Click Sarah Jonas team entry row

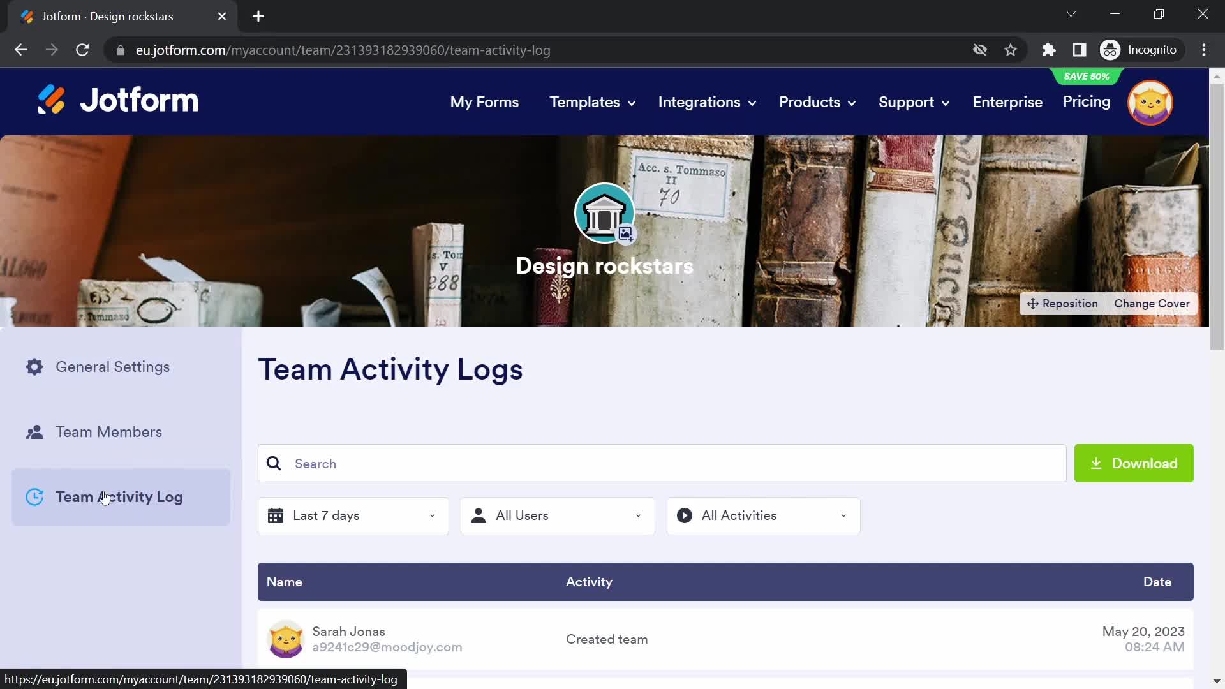pyautogui.click(x=726, y=639)
